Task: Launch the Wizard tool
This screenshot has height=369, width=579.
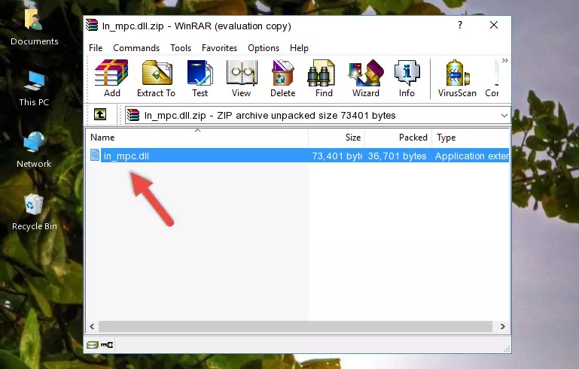Action: coord(366,78)
